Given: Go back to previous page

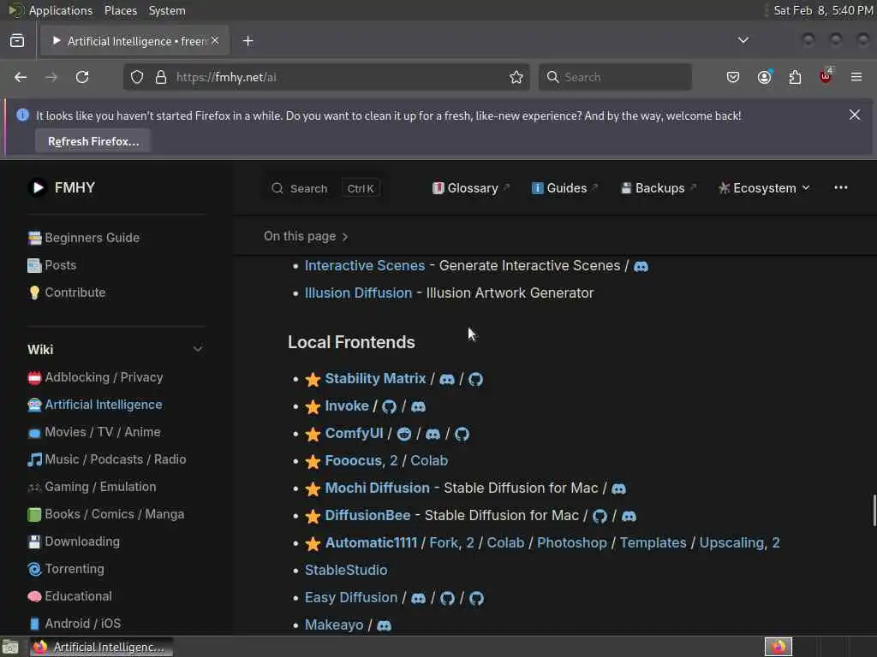Looking at the screenshot, I should [21, 77].
